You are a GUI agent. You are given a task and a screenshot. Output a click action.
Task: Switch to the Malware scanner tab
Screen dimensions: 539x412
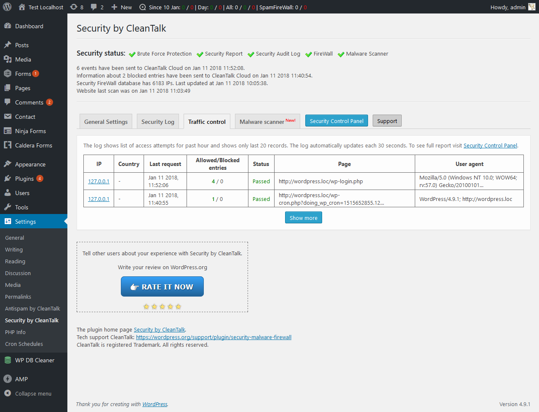[x=267, y=122]
